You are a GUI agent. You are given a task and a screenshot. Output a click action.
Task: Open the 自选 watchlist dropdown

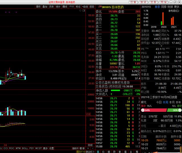(85, 6)
